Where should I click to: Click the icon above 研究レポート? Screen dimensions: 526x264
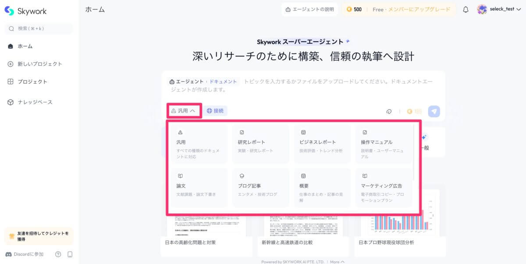(242, 132)
